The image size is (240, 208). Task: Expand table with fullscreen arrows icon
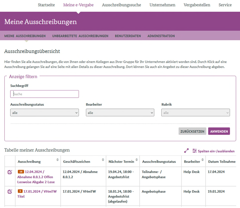tap(186, 151)
